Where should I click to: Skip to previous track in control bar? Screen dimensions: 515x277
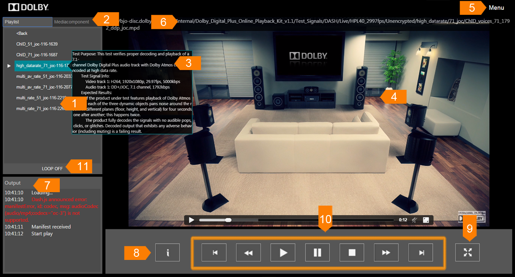pos(214,253)
